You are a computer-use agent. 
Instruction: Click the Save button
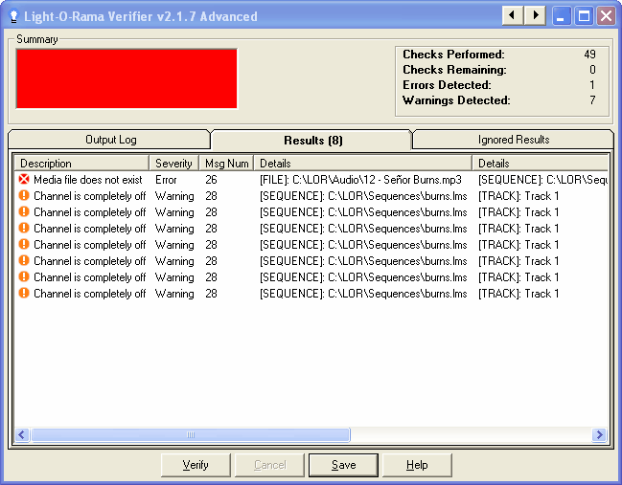tap(343, 465)
